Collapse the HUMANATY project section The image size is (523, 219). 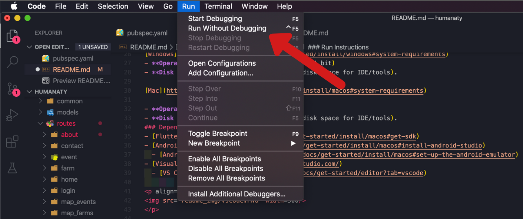pyautogui.click(x=30, y=92)
